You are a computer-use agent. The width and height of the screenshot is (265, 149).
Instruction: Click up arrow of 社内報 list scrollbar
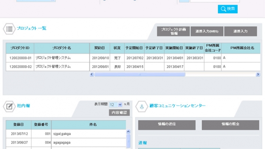128,132
